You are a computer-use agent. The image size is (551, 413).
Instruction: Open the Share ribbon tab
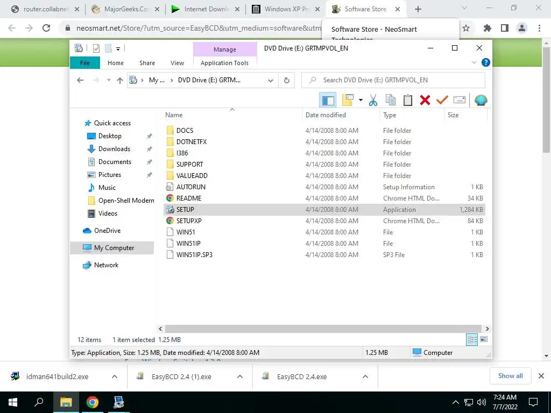click(147, 63)
